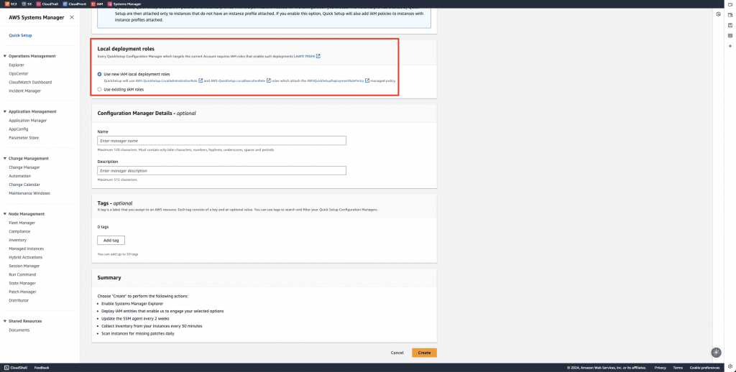The image size is (736, 372).
Task: Open the S3 service shortcut icon
Action: tap(24, 4)
